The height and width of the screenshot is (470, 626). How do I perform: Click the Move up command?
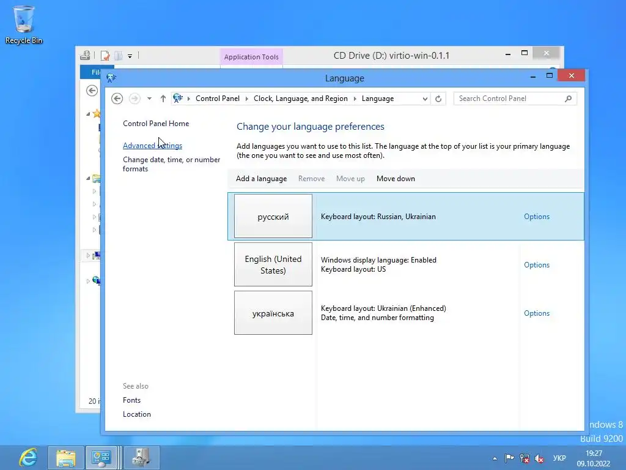(x=350, y=179)
